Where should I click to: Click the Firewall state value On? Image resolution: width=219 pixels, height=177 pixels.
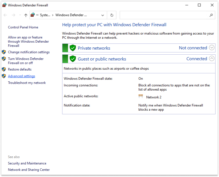pos(141,79)
